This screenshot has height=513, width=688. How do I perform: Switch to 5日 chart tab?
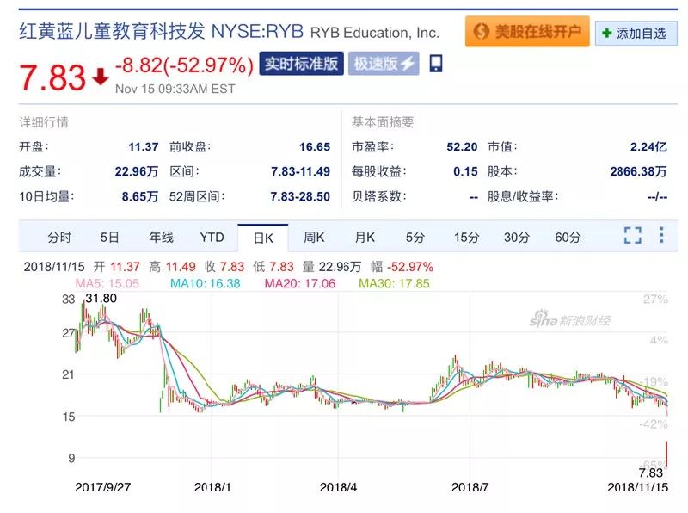point(110,238)
